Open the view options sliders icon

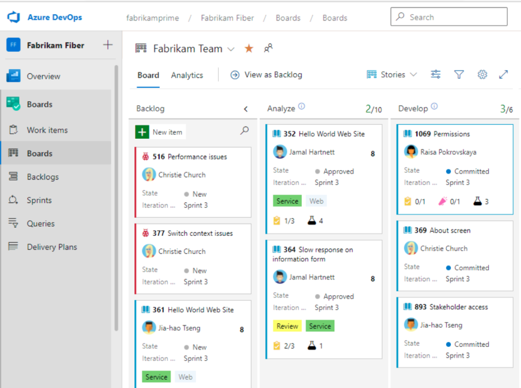click(436, 75)
